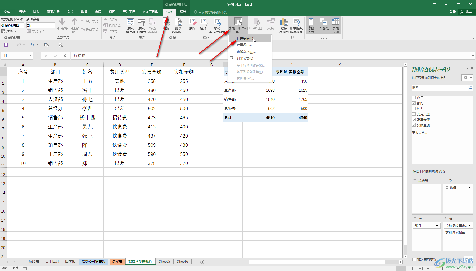476x271 pixels.
Task: Click 字段设置 button
Action: click(36, 31)
